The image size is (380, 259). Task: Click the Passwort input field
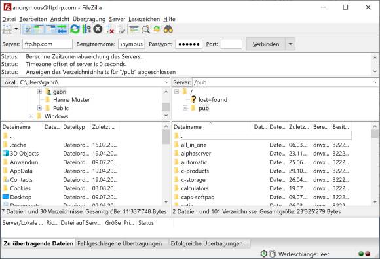189,44
